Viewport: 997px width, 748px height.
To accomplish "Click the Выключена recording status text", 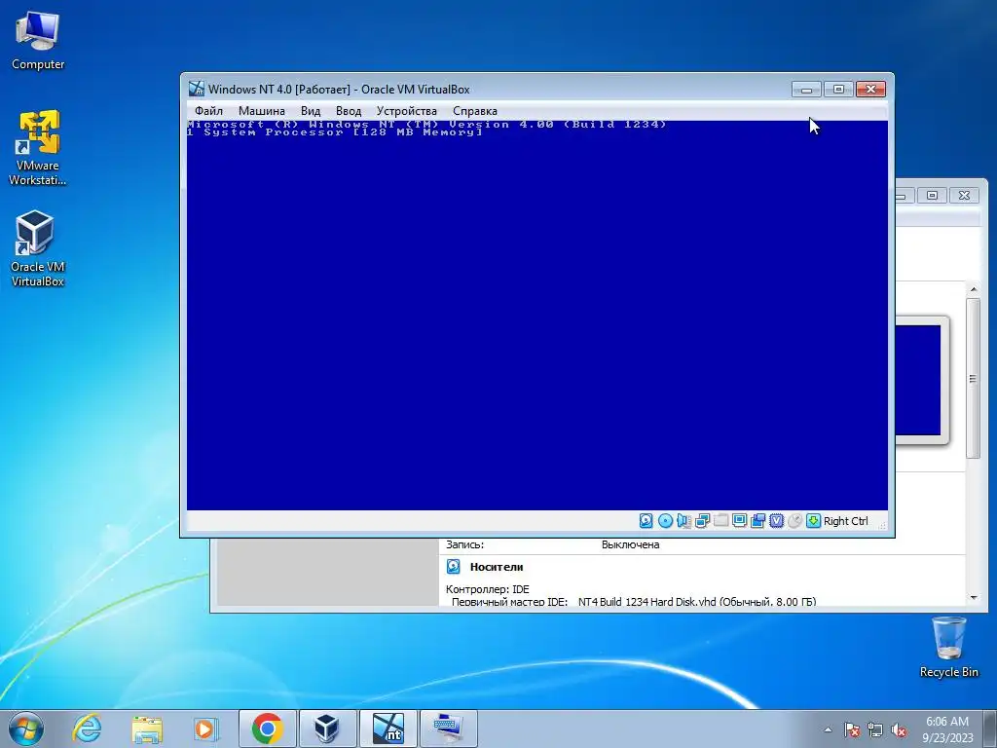I will (x=630, y=544).
